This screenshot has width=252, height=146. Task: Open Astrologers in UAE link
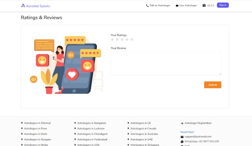[x=141, y=139]
